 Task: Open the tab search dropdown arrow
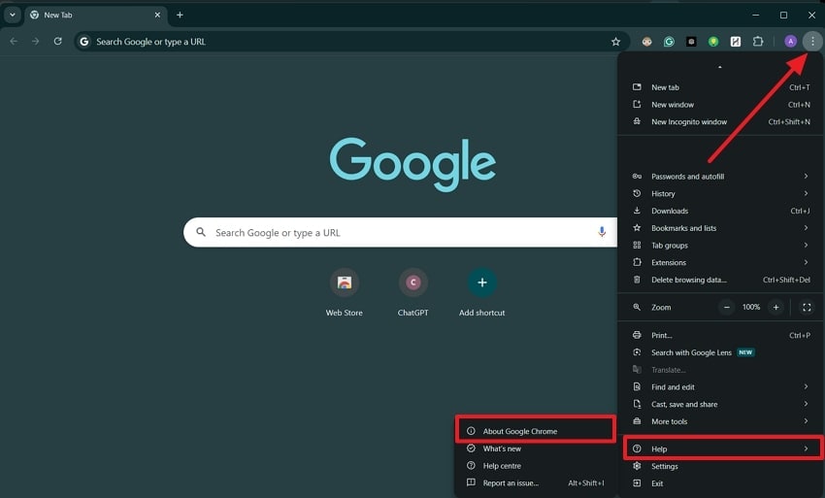click(12, 15)
